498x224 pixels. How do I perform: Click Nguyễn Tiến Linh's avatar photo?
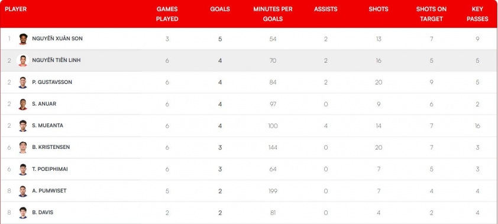coord(23,61)
